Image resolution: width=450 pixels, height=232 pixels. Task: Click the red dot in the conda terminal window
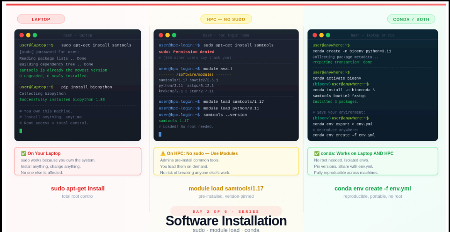pos(315,35)
